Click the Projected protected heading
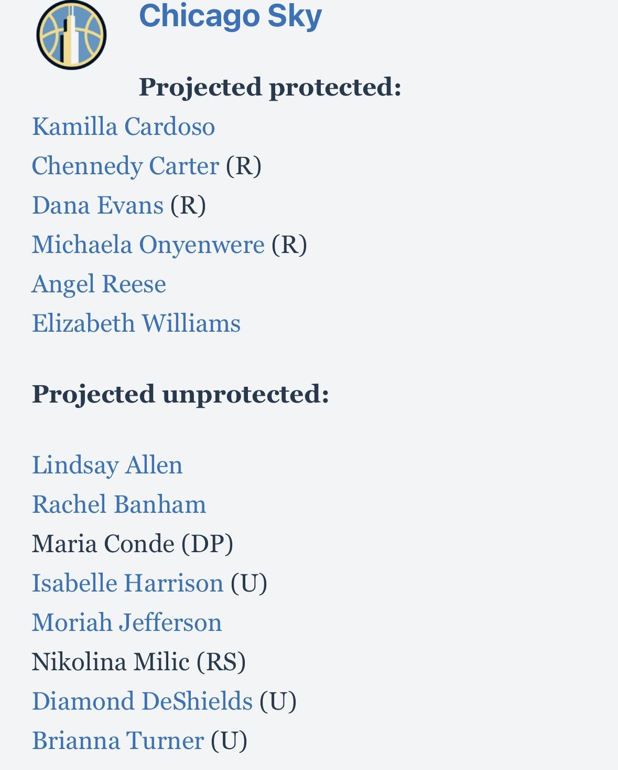Viewport: 618px width, 770px height. point(270,87)
